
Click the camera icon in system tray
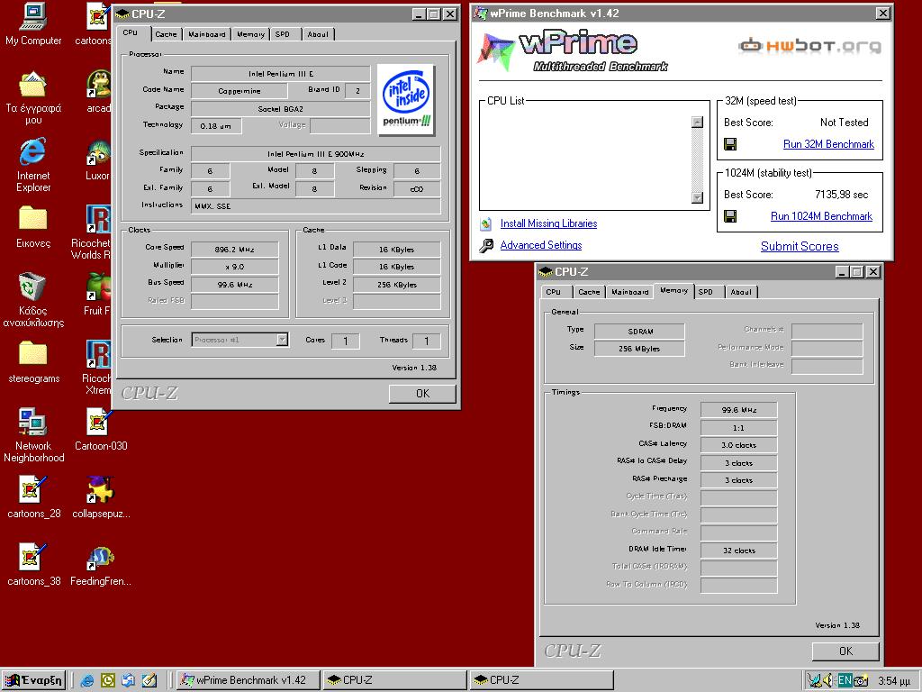(x=860, y=681)
